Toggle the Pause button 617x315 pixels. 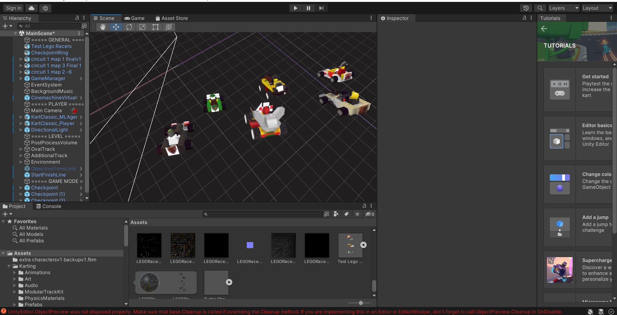(308, 8)
